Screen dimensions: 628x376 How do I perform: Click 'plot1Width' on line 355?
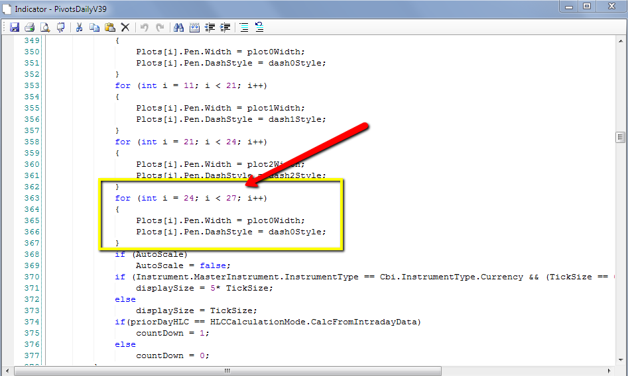[x=275, y=108]
